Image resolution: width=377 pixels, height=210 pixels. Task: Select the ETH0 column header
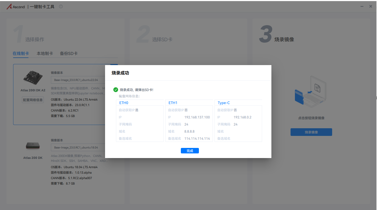tap(124, 103)
